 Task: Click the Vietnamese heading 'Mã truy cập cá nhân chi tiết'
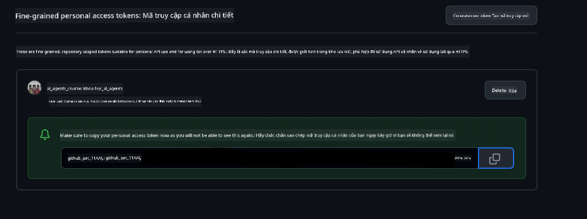click(188, 16)
